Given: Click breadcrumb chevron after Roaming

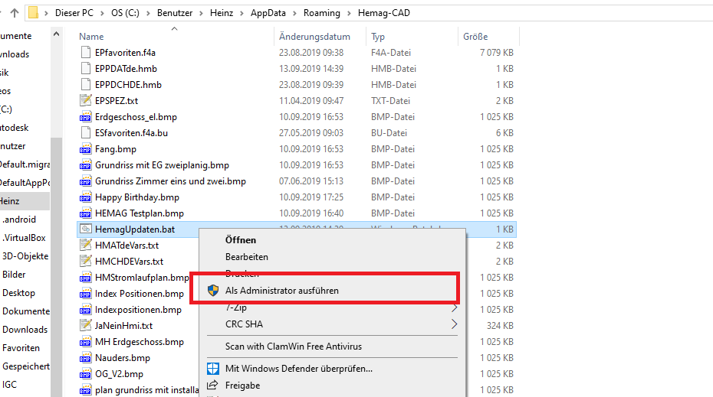Looking at the screenshot, I should (350, 13).
